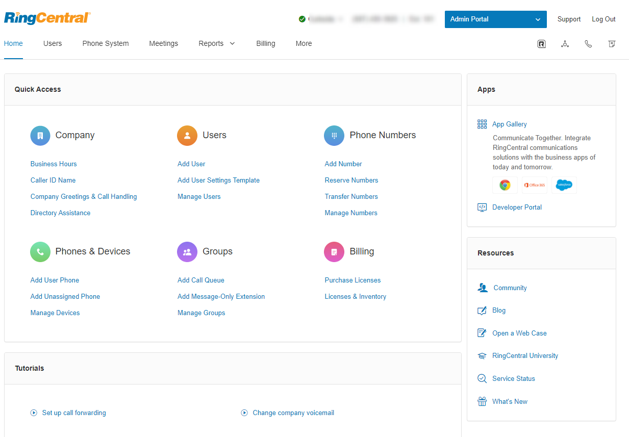Click the purple Groups icon
This screenshot has width=629, height=437.
pos(187,252)
